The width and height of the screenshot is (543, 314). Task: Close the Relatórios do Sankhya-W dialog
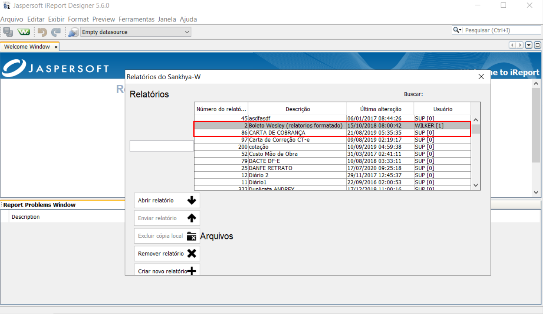pos(481,77)
